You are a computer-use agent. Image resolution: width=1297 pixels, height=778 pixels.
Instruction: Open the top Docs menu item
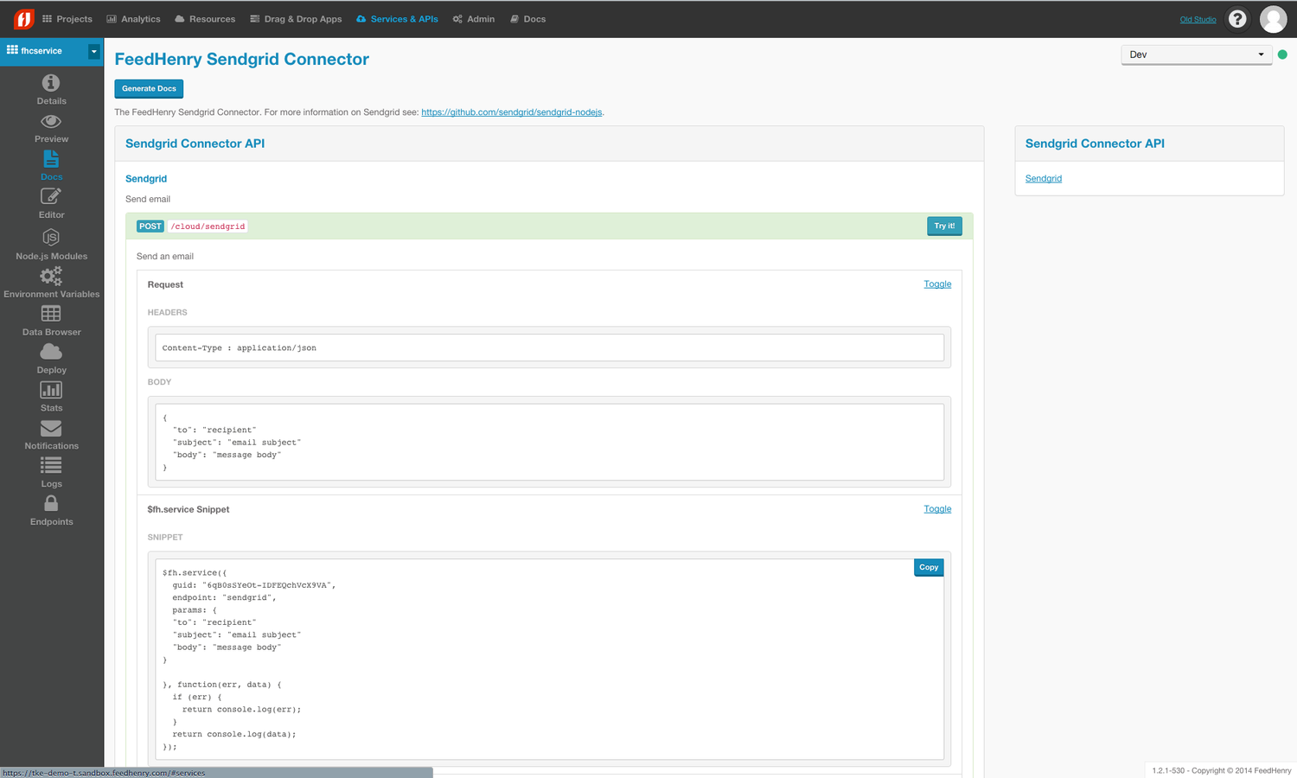click(527, 19)
